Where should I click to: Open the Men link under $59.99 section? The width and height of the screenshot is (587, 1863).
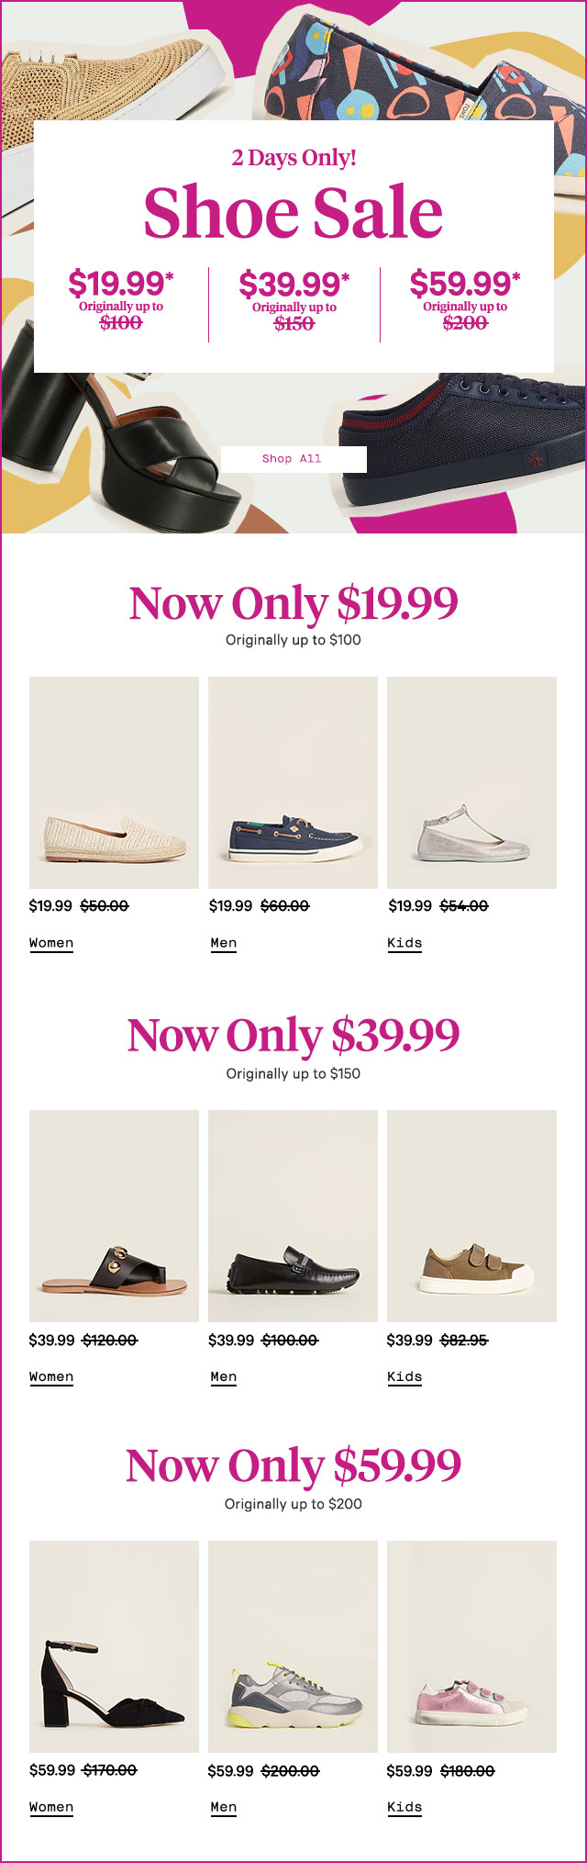224,1807
